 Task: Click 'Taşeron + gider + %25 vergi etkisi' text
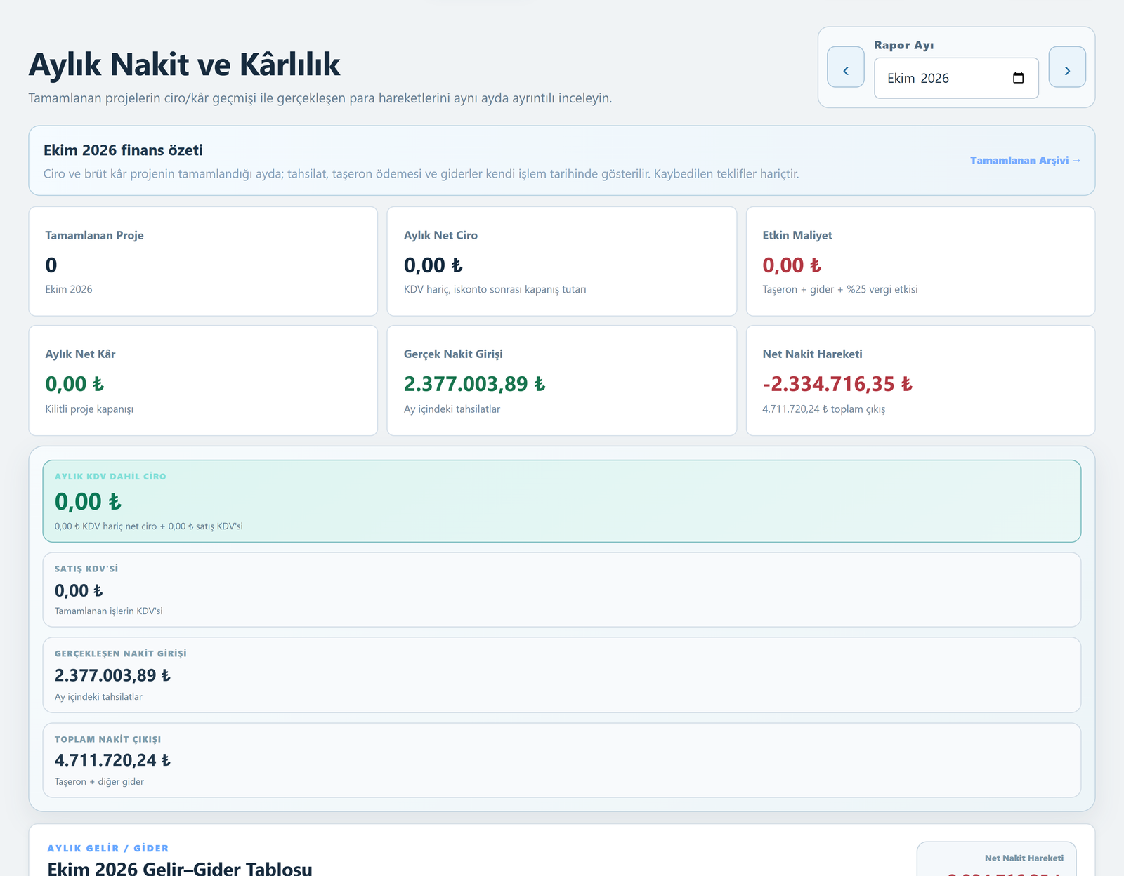(840, 289)
